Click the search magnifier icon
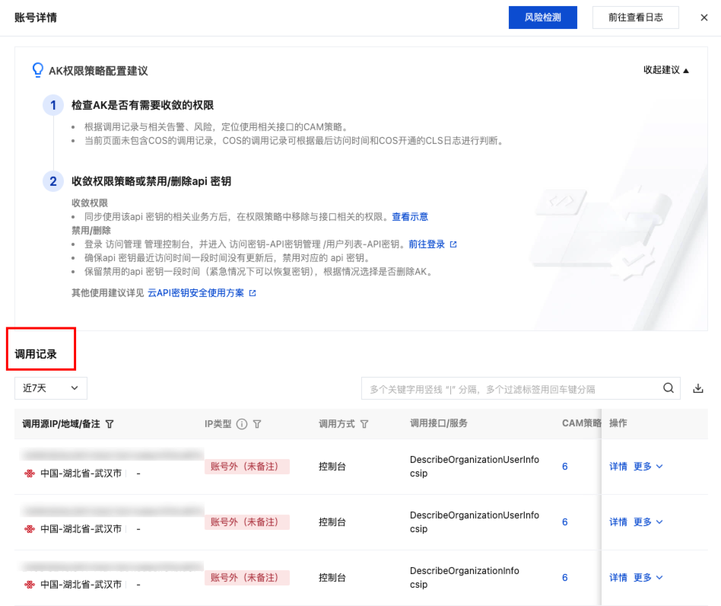The height and width of the screenshot is (606, 721). [668, 388]
